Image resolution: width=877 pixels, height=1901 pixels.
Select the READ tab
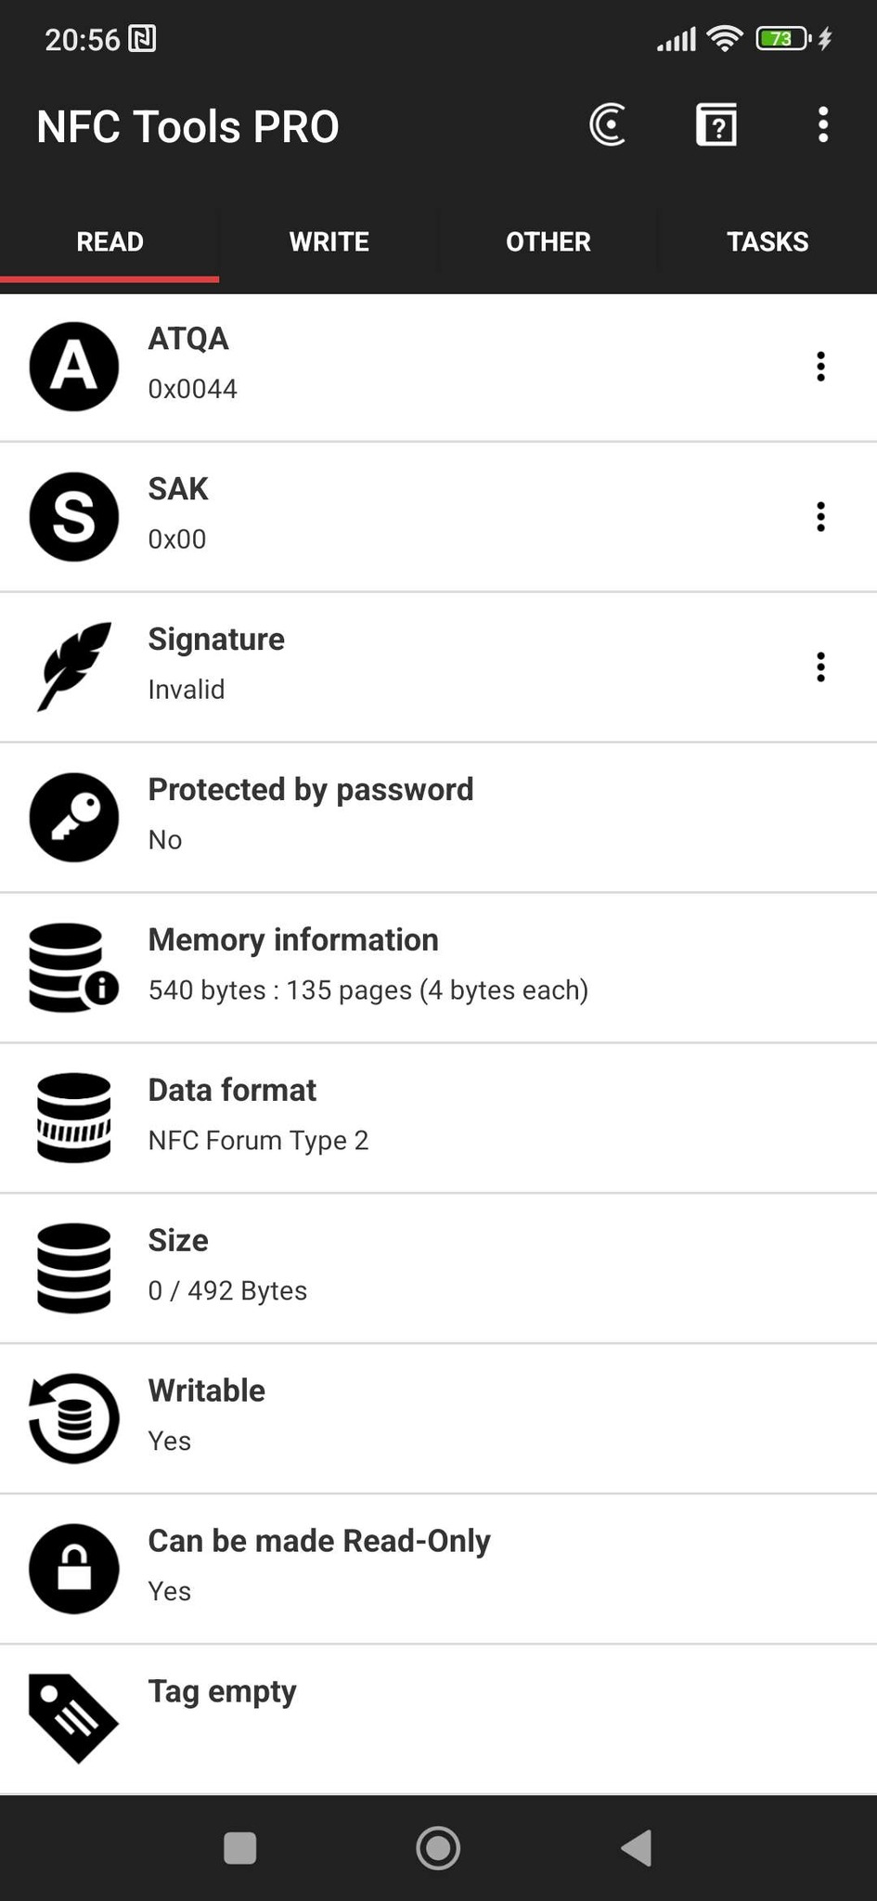[110, 241]
